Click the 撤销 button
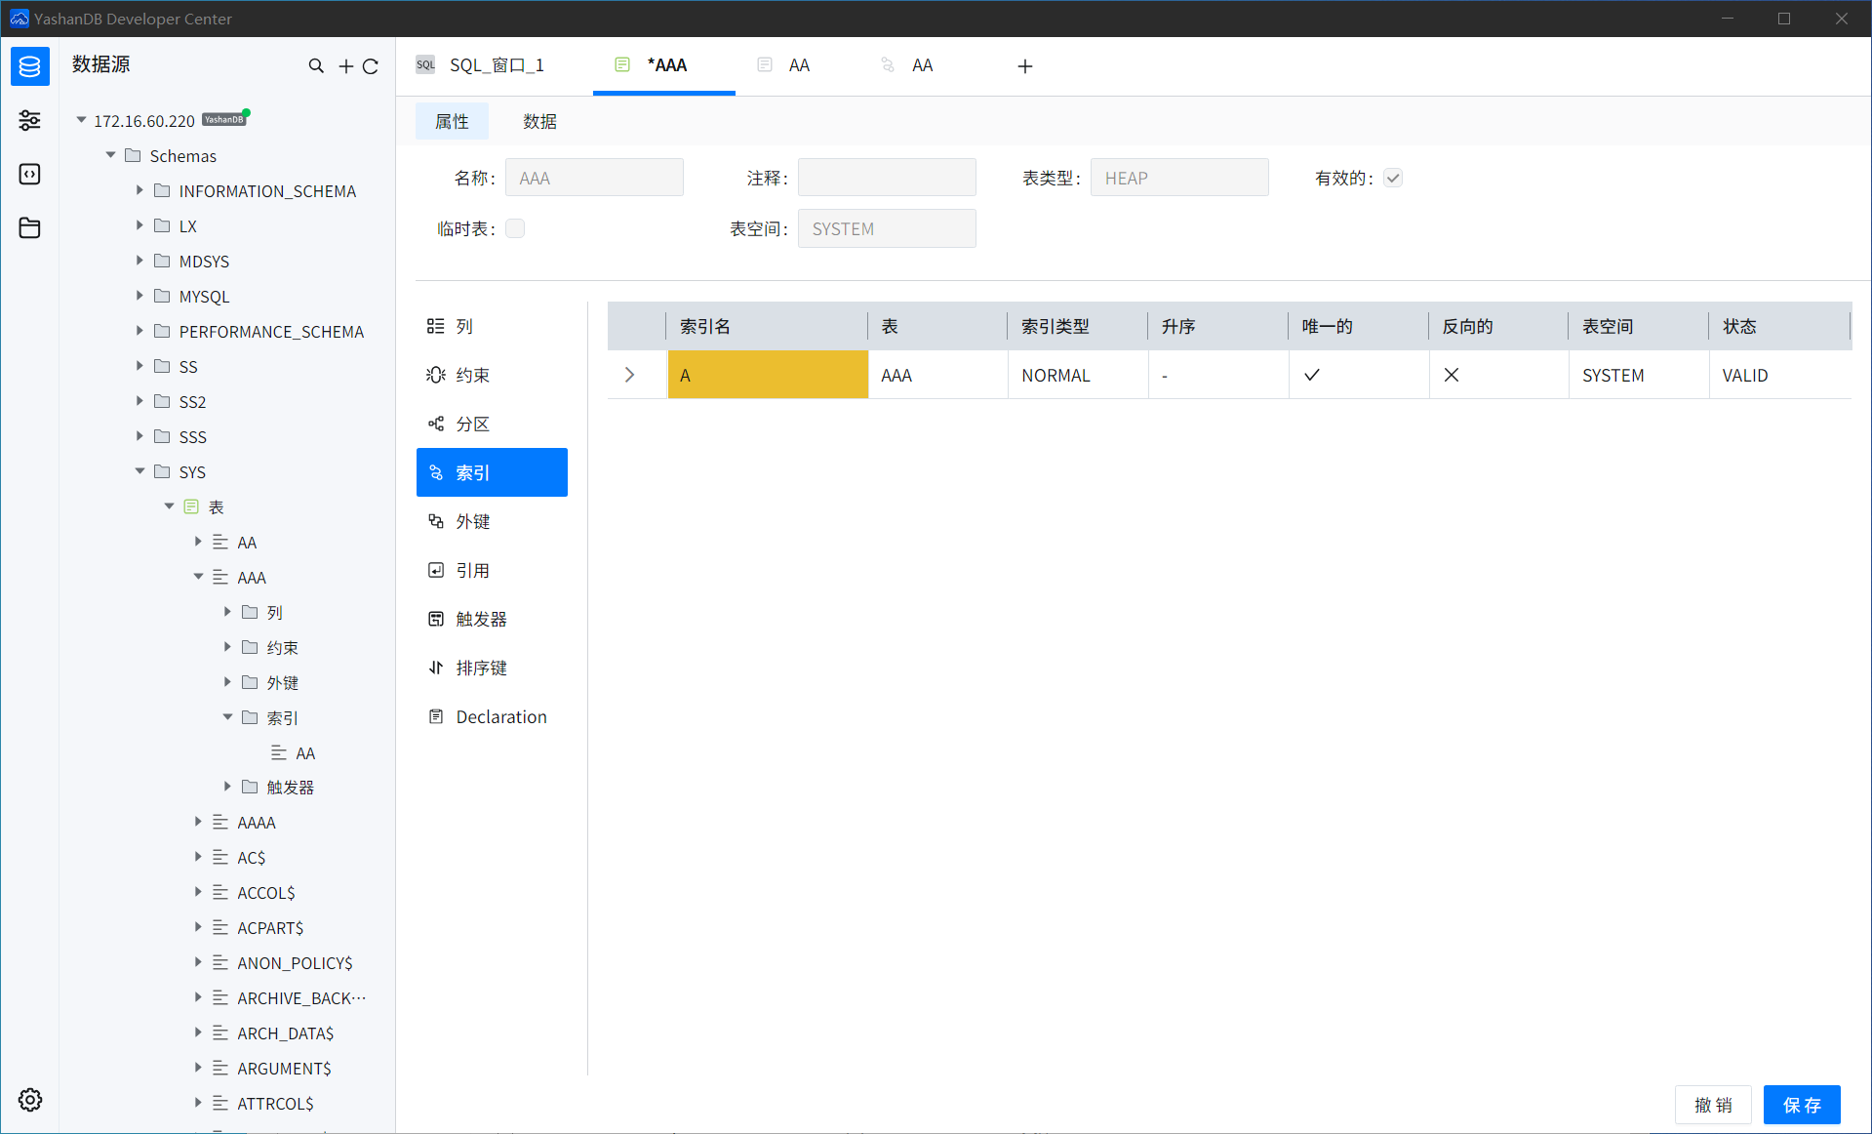The image size is (1872, 1134). click(1713, 1105)
